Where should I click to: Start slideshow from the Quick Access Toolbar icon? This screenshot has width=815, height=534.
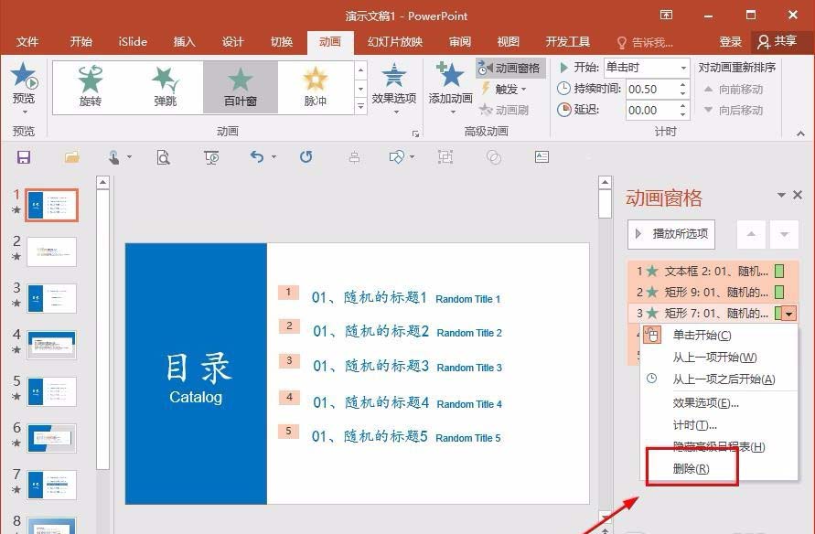tap(210, 157)
